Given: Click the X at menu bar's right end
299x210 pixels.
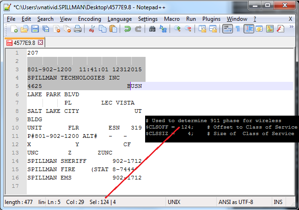Looking at the screenshot, I should (290, 19).
